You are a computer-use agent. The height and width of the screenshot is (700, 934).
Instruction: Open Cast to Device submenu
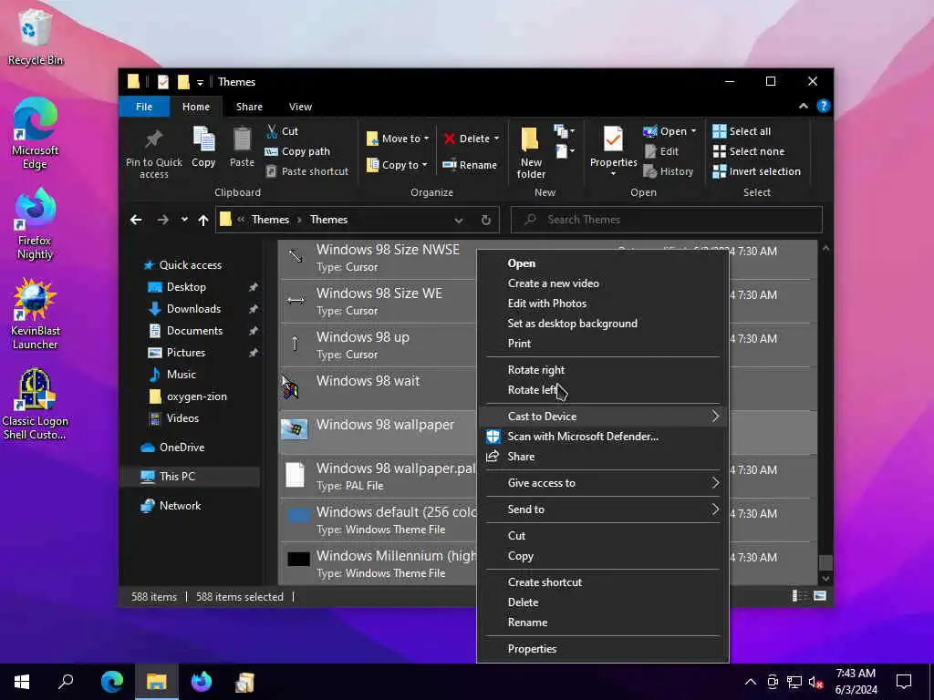(602, 416)
